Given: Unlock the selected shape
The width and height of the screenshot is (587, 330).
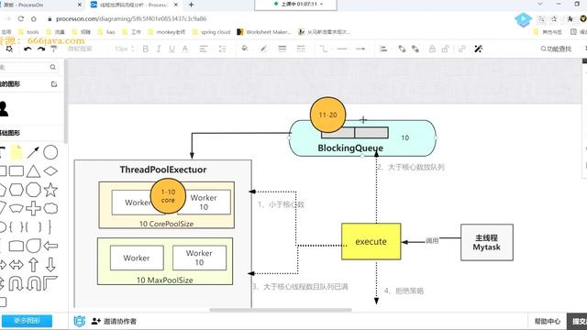Looking at the screenshot, I should click(x=445, y=49).
